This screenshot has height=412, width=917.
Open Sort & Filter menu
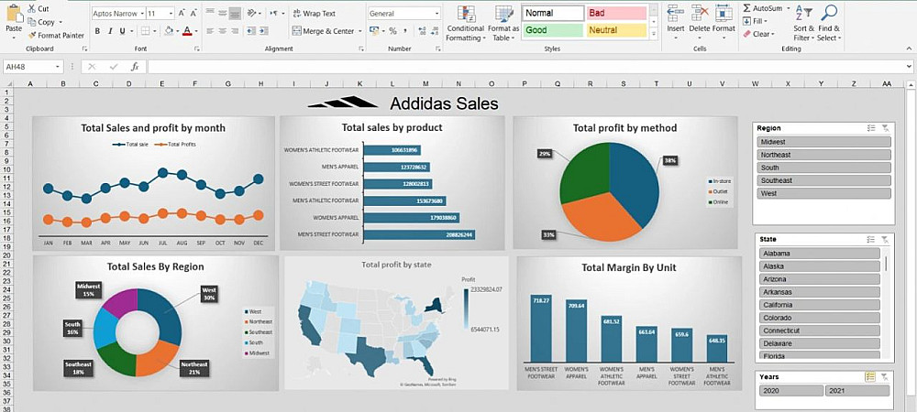pyautogui.click(x=803, y=23)
